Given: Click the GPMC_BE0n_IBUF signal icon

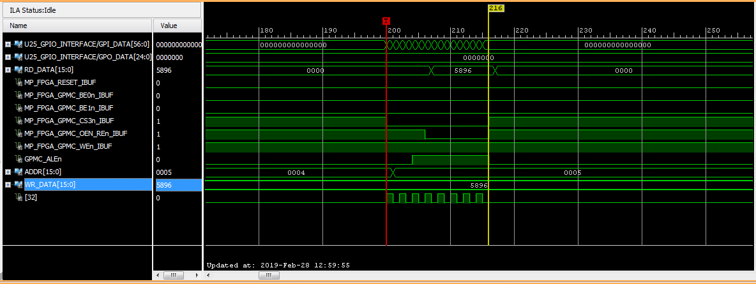Looking at the screenshot, I should click(x=19, y=95).
